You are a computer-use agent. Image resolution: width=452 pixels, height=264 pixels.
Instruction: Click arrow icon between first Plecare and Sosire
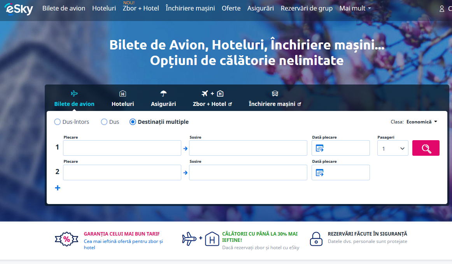185,148
